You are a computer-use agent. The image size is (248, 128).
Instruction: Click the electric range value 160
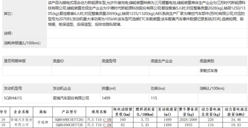(123, 120)
